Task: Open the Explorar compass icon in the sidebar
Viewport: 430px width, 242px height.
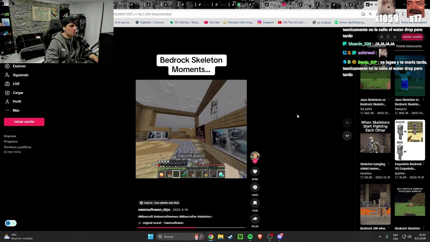Action: [7, 66]
